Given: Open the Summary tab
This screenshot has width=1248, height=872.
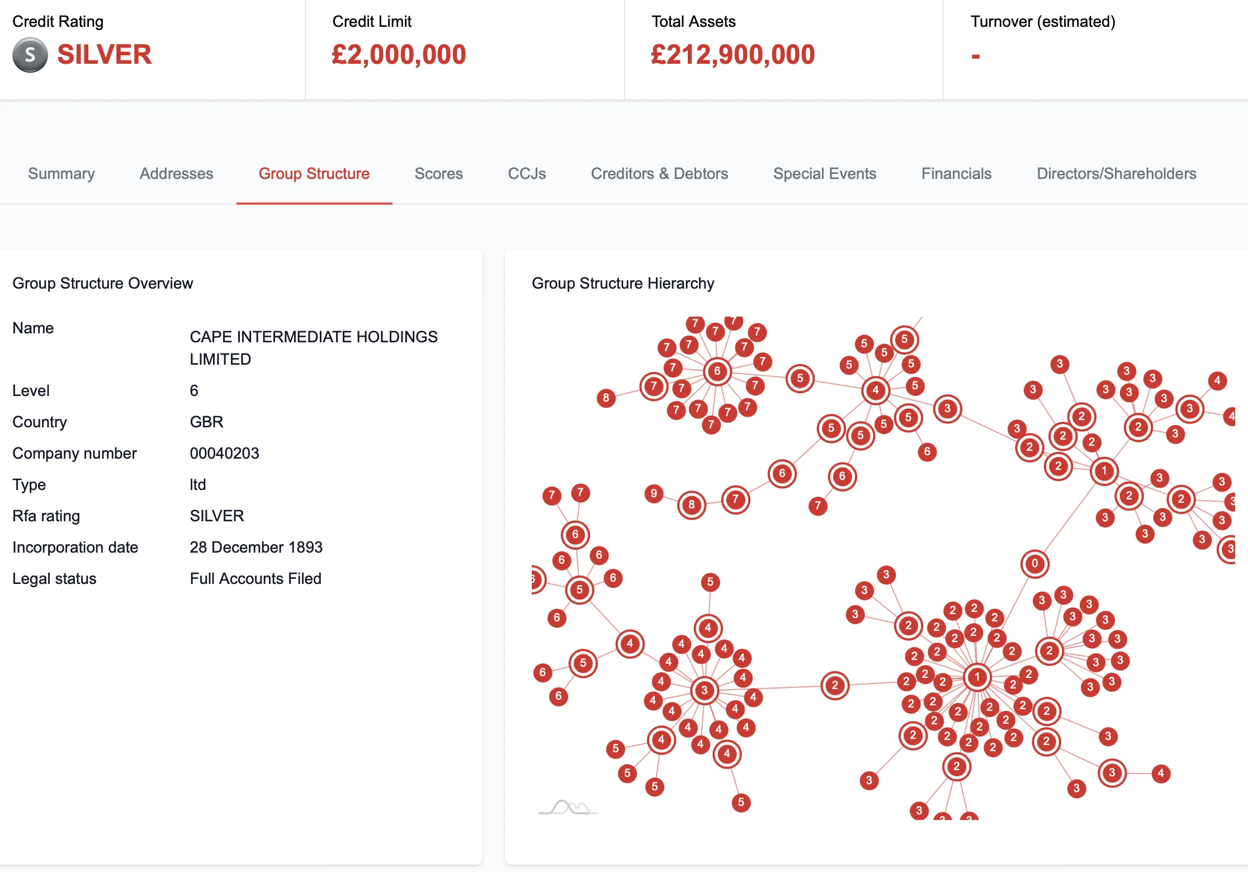Looking at the screenshot, I should click(62, 173).
